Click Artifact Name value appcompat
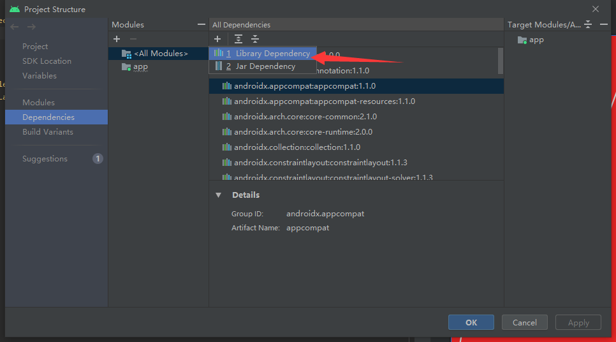 (x=307, y=228)
